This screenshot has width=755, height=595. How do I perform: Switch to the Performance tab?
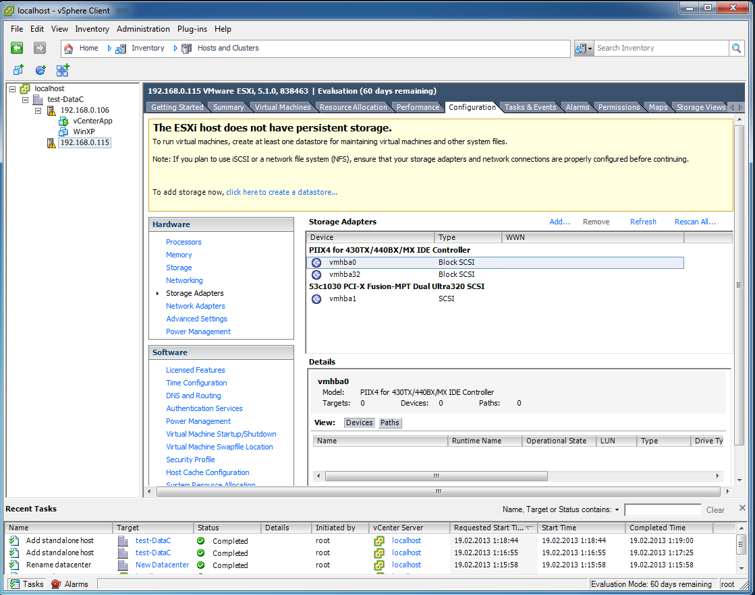(418, 107)
